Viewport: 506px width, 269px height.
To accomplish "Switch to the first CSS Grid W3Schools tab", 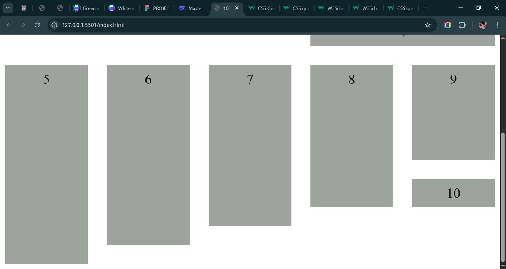I will (261, 8).
